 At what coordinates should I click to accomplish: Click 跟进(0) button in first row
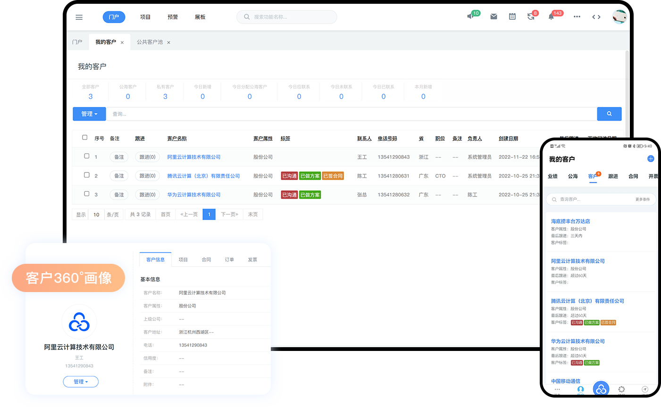(x=147, y=157)
